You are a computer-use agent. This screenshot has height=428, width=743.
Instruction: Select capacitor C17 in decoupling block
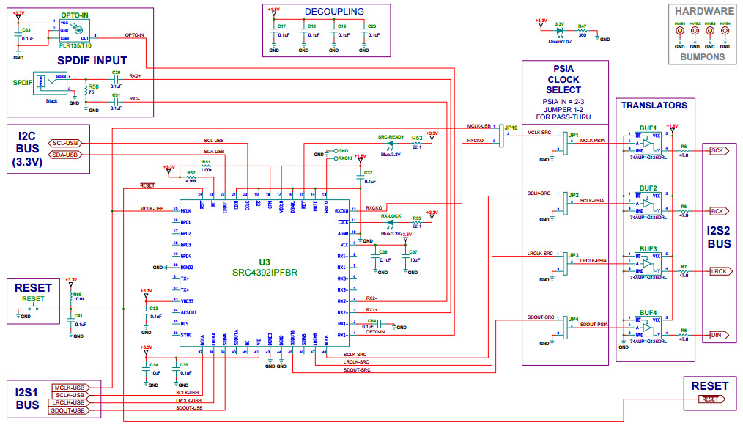[x=273, y=34]
